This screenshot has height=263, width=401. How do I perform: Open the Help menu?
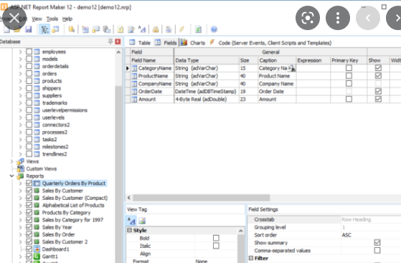[67, 19]
